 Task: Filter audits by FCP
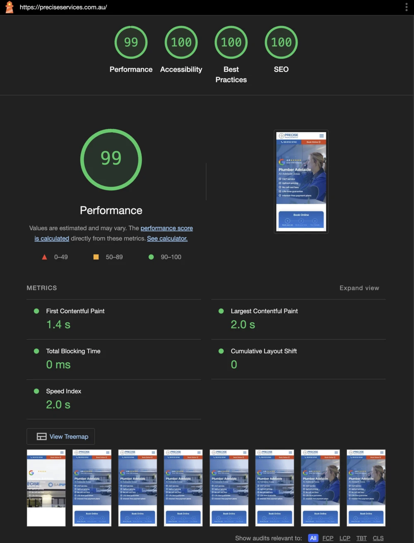click(x=328, y=538)
